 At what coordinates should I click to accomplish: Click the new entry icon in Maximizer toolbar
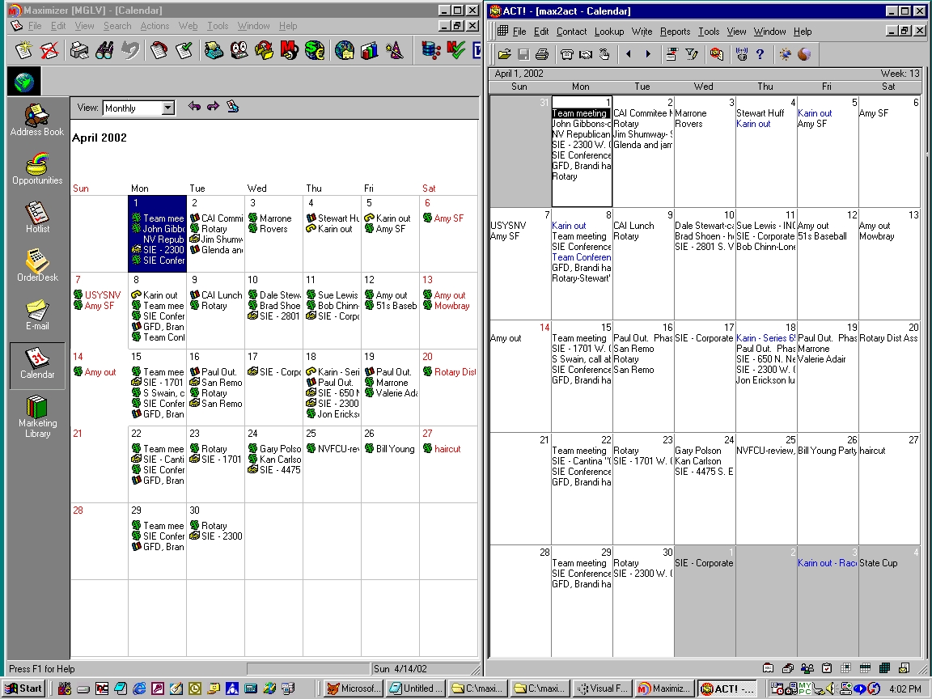tap(23, 50)
